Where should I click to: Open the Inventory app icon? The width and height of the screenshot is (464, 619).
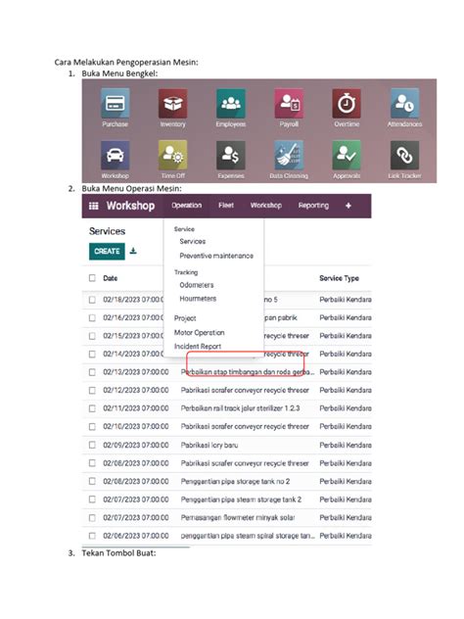(x=173, y=104)
